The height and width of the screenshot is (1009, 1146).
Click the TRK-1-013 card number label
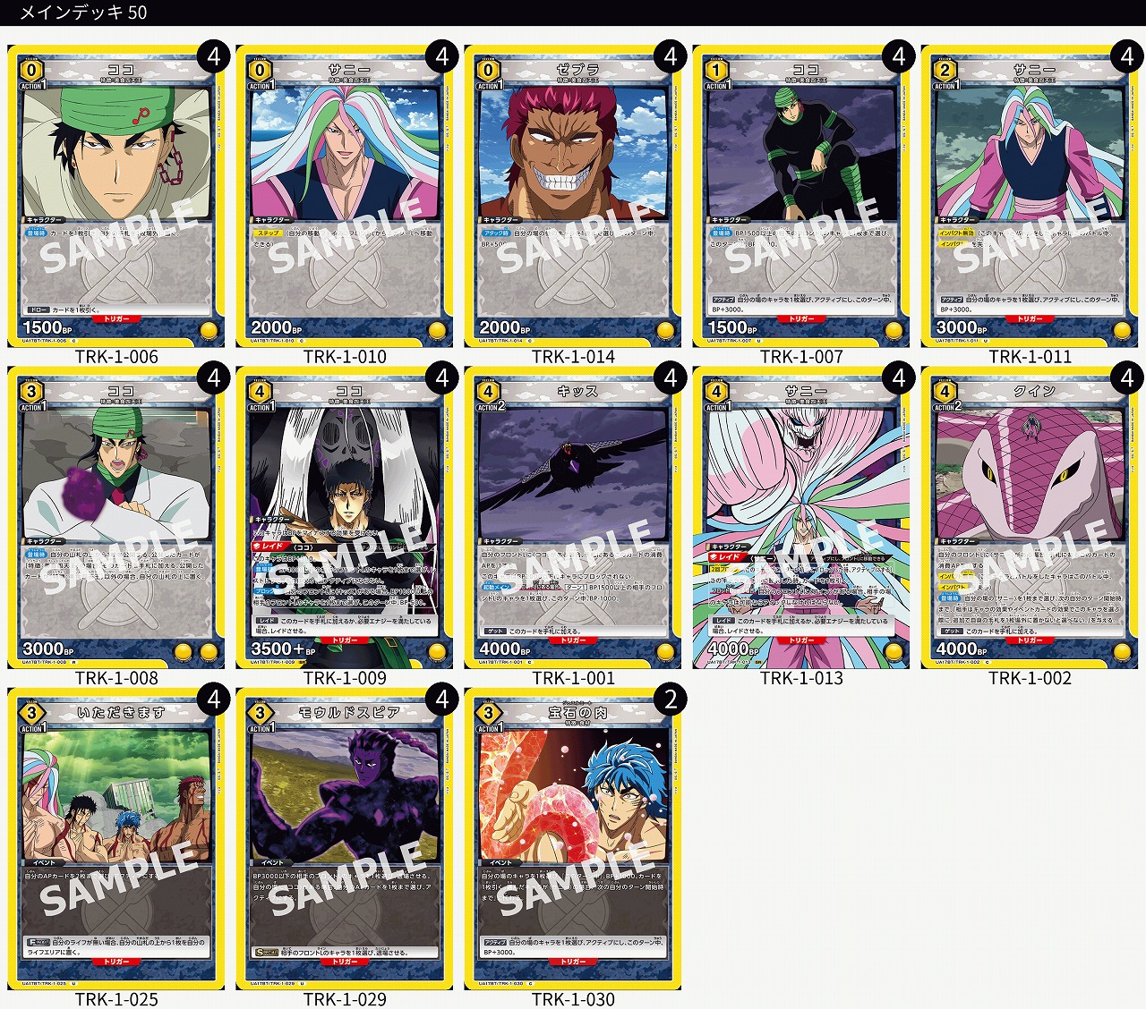(801, 678)
